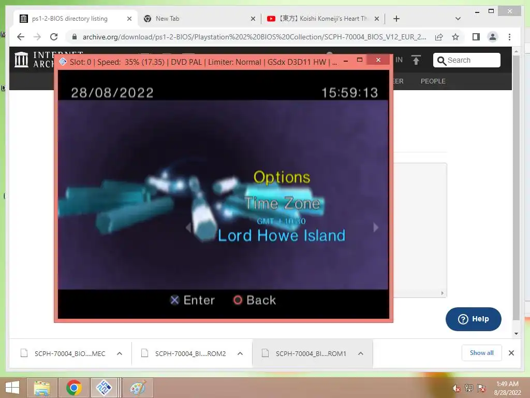Click the Internet Archive upload icon
This screenshot has width=530, height=398.
pyautogui.click(x=416, y=60)
